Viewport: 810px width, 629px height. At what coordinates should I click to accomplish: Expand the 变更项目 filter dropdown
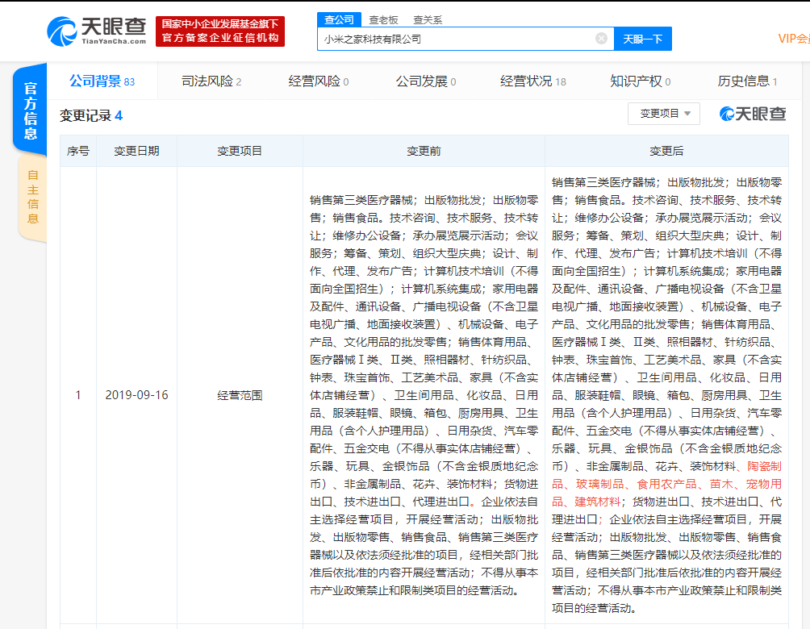coord(663,114)
